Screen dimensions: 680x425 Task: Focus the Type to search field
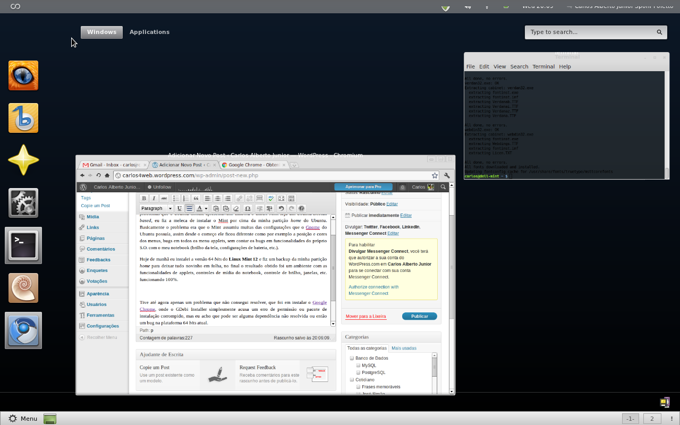point(595,32)
